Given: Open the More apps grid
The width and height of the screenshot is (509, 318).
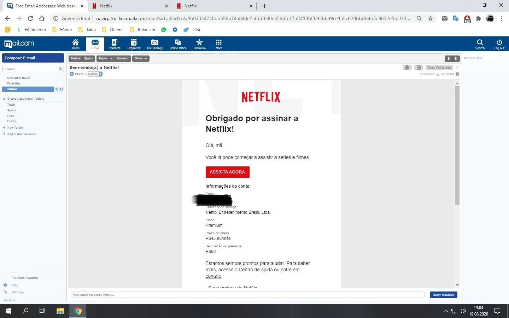Looking at the screenshot, I should 219,44.
